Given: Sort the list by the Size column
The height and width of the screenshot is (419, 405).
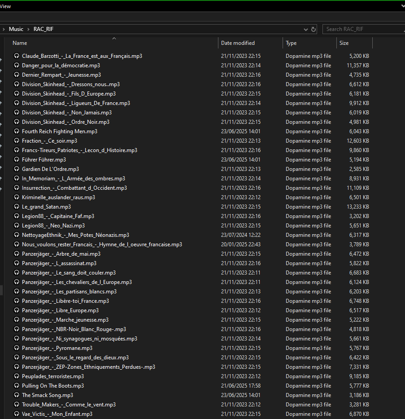Looking at the screenshot, I should pyautogui.click(x=344, y=43).
